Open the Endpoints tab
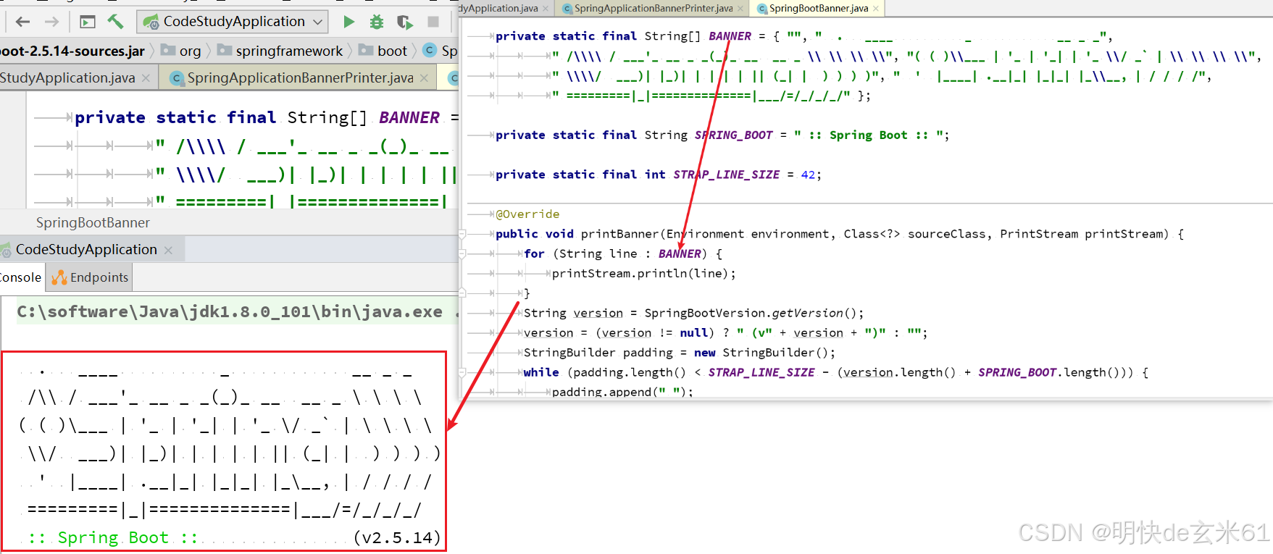This screenshot has width=1273, height=554. [x=90, y=277]
